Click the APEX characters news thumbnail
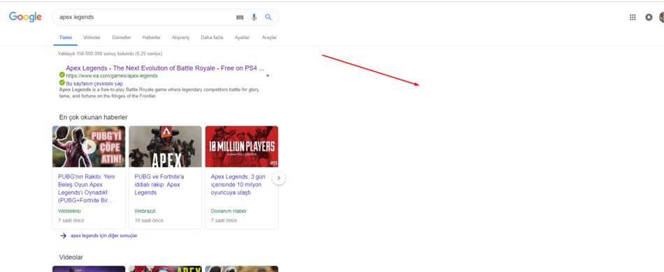The width and height of the screenshot is (664, 272). pyautogui.click(x=165, y=146)
